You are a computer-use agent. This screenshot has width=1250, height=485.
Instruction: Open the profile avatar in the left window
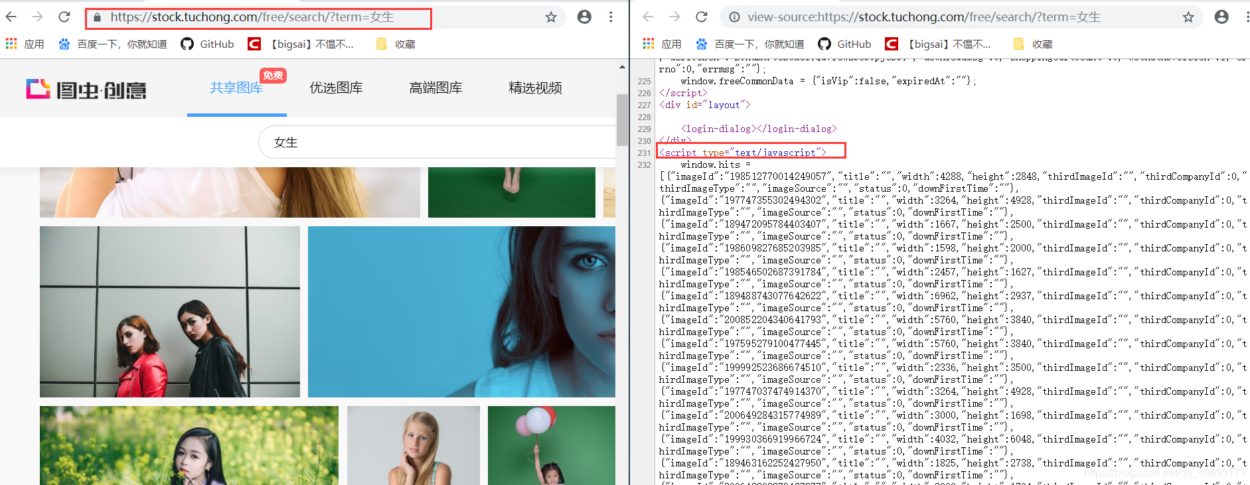pos(584,17)
